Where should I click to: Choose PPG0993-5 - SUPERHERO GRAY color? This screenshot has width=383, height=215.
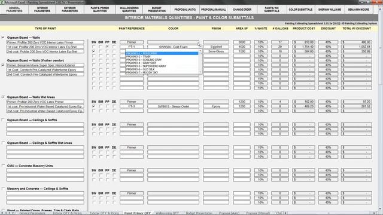coord(162,66)
